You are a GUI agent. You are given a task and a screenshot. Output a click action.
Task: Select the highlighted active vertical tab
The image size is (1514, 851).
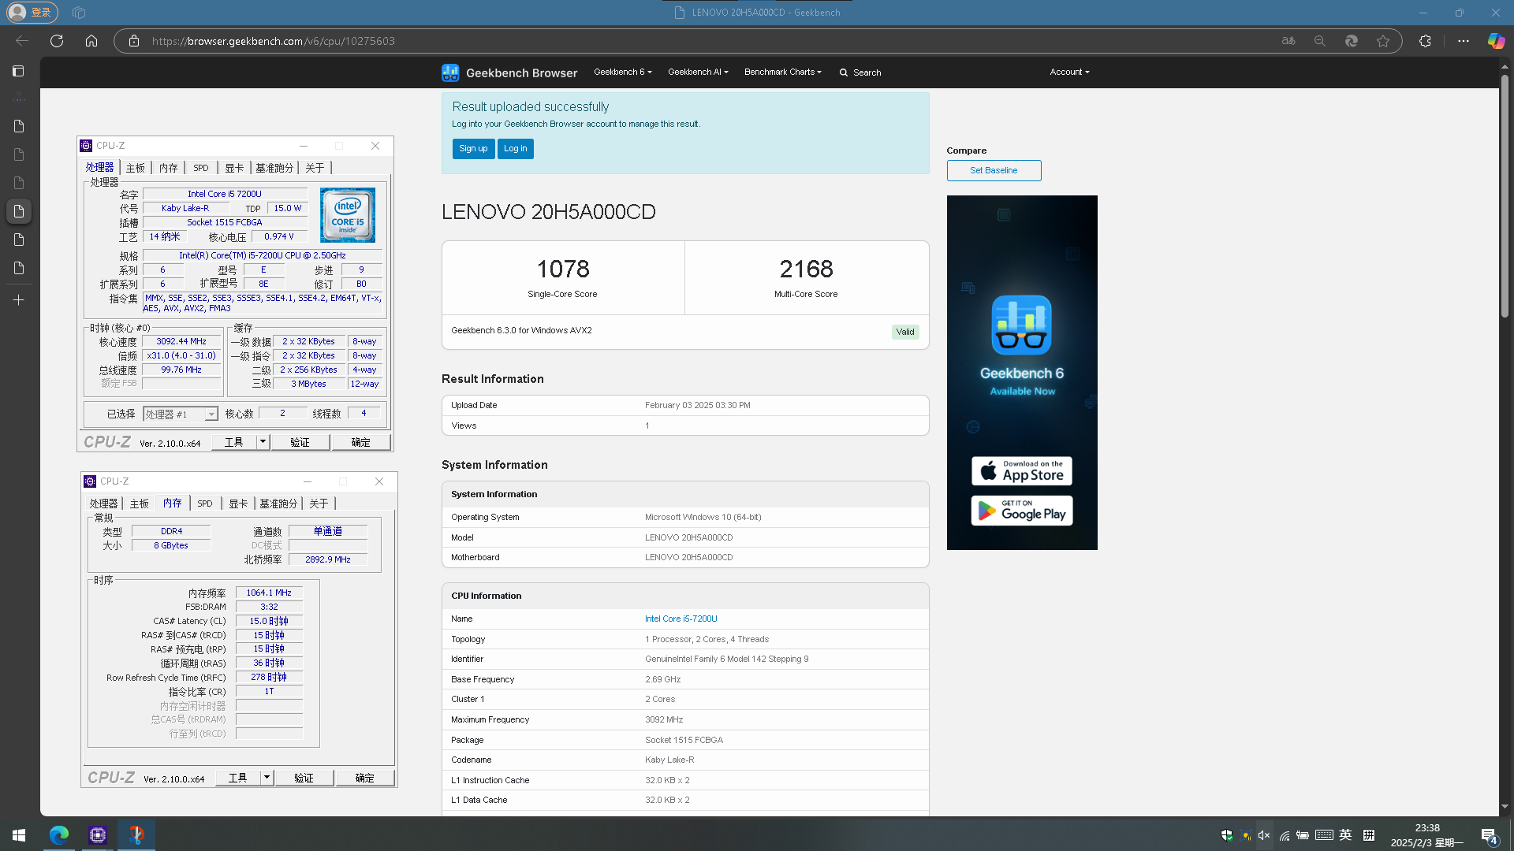coord(19,211)
